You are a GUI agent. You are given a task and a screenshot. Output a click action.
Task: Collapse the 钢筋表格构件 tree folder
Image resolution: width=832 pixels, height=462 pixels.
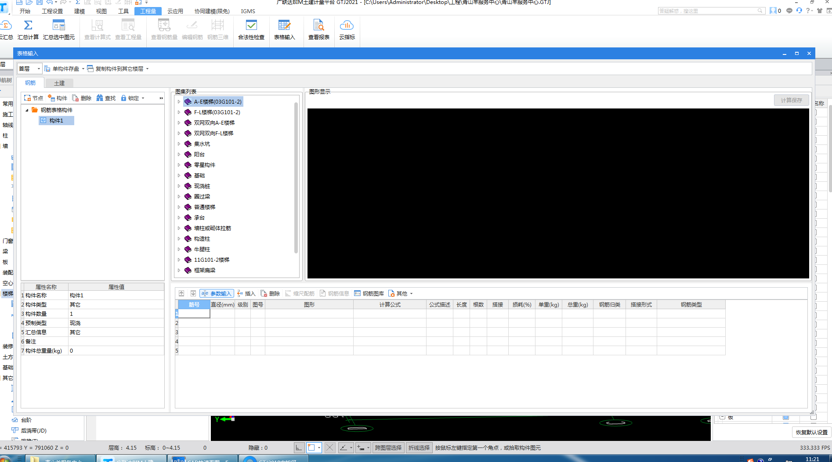[27, 110]
